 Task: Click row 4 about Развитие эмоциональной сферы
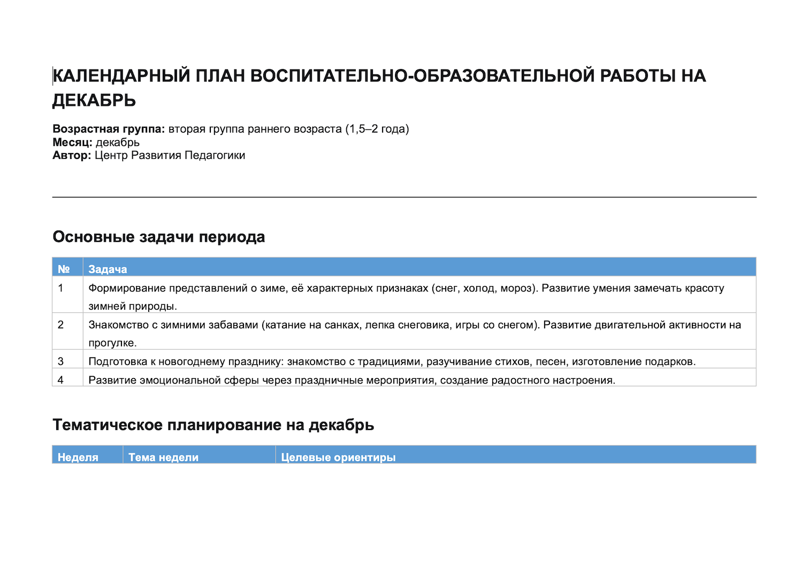404,378
